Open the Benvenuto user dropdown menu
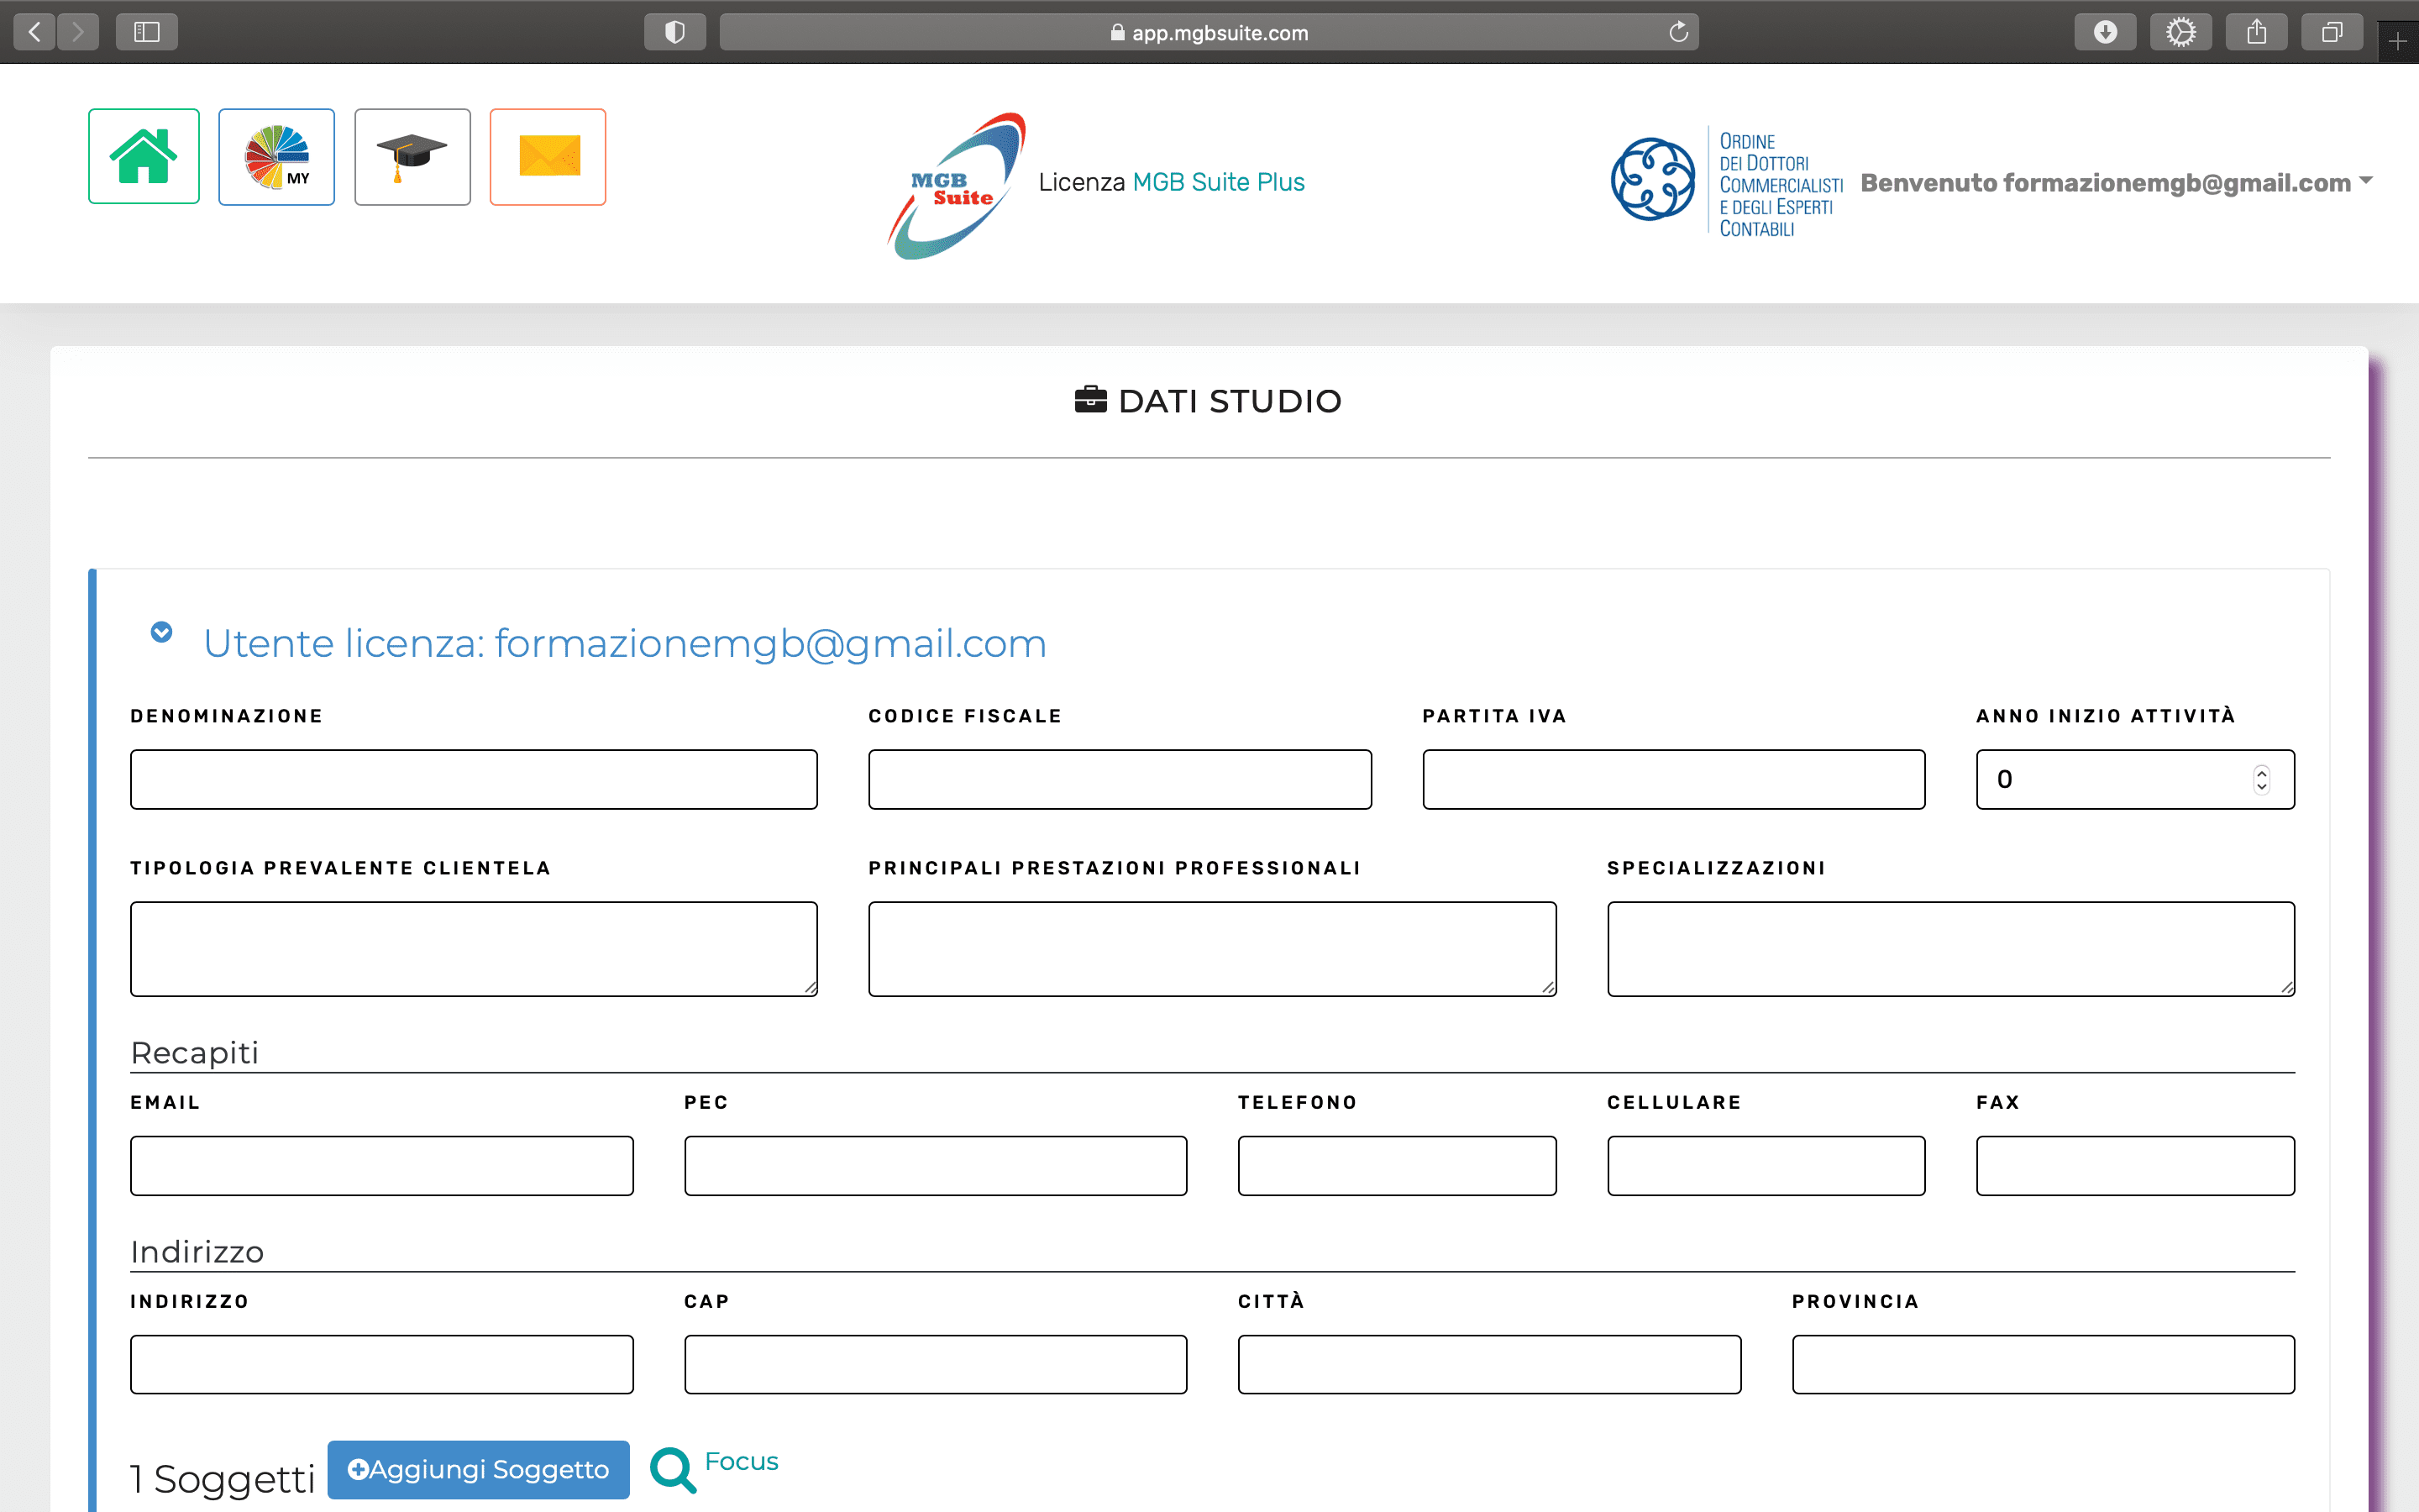 click(2116, 183)
